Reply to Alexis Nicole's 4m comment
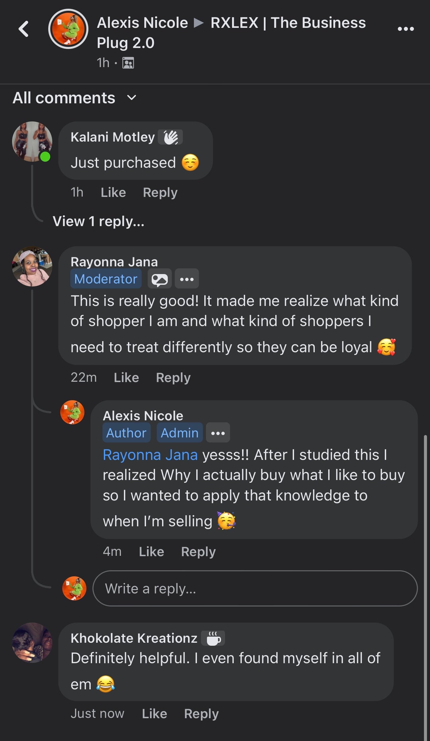The height and width of the screenshot is (741, 430). click(198, 552)
